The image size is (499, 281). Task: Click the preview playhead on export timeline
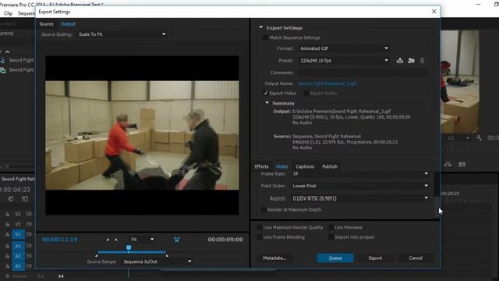click(x=129, y=248)
